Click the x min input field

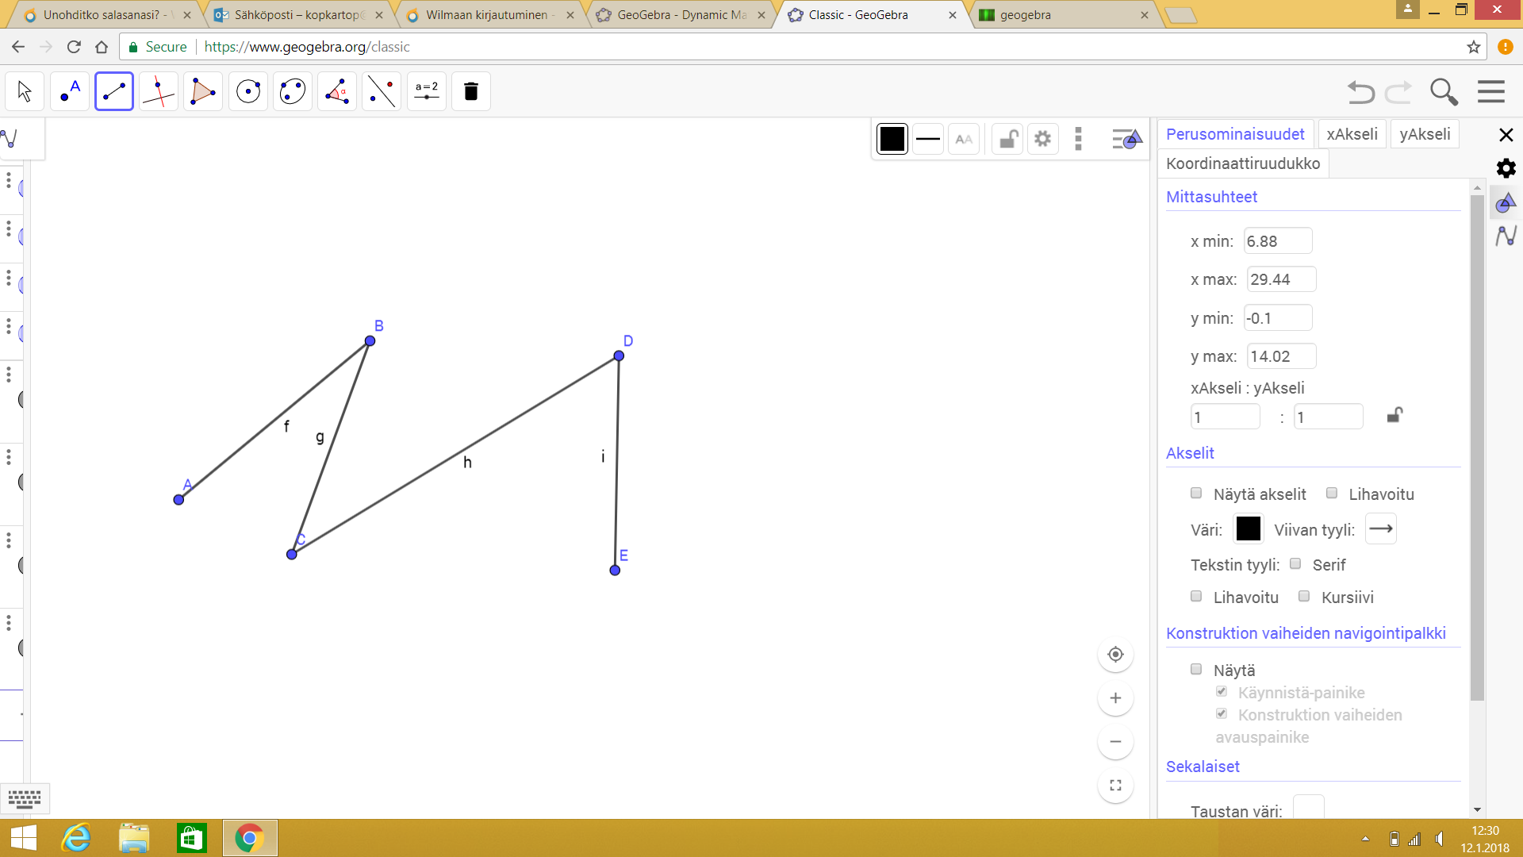tap(1278, 241)
